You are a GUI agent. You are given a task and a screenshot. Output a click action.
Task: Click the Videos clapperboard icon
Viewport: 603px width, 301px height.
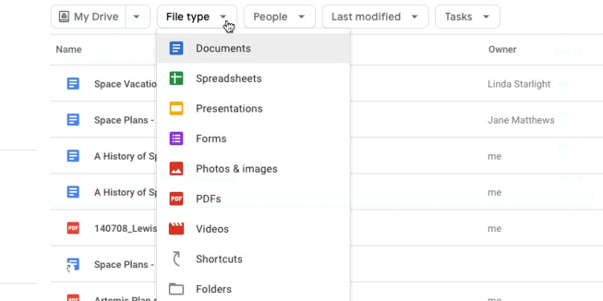pos(176,229)
